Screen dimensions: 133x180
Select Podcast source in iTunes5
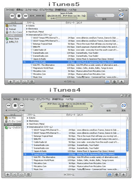(12, 29)
